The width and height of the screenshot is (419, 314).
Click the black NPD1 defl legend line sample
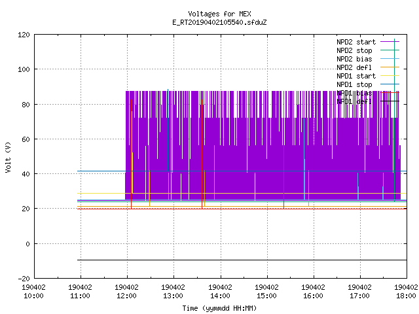point(390,101)
